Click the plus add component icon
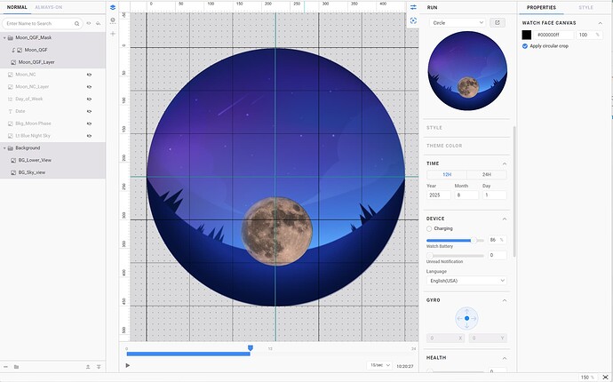This screenshot has height=382, width=613. click(x=113, y=34)
